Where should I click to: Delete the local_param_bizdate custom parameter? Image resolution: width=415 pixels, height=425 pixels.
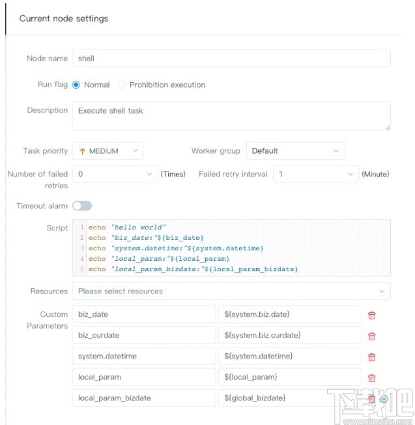pos(371,398)
